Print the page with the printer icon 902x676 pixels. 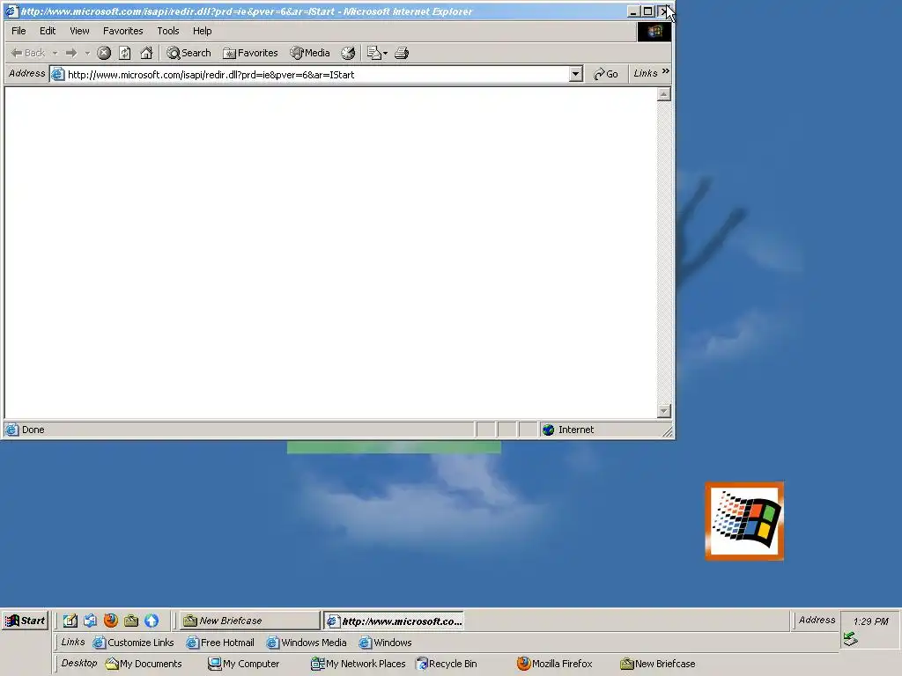pyautogui.click(x=402, y=53)
